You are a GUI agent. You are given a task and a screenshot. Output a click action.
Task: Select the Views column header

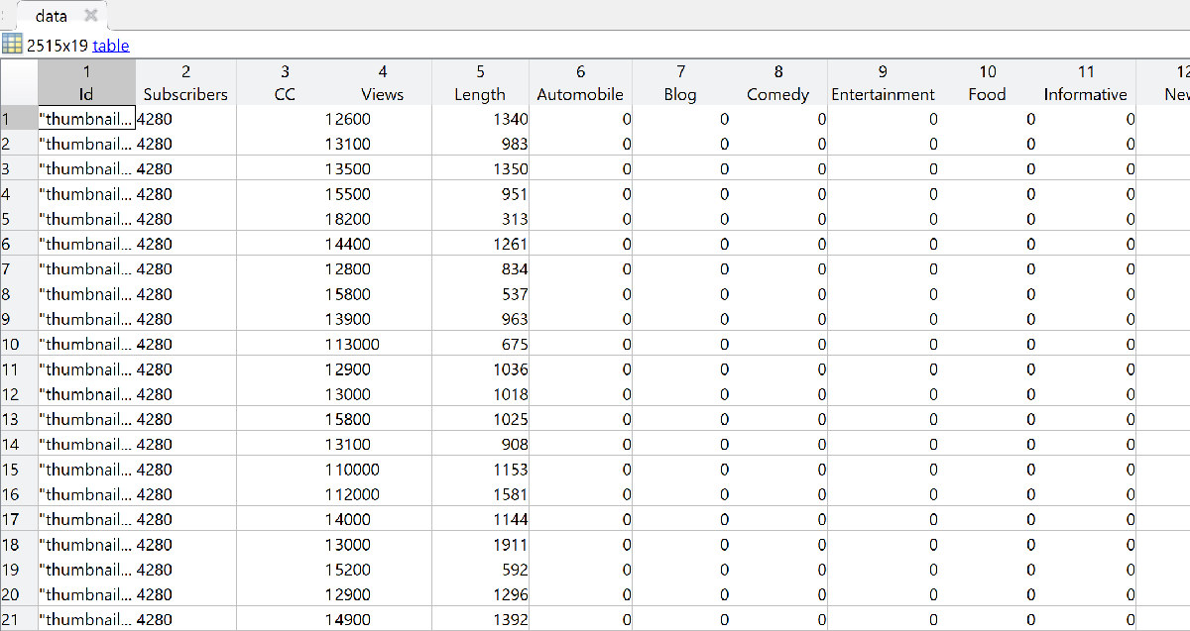[x=383, y=83]
